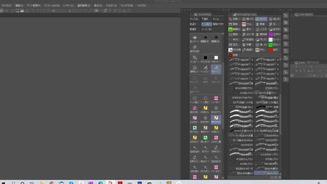Open the レイヤー(L) menu
Image resolution: width=327 pixels, height=184 pixels.
tap(68, 6)
